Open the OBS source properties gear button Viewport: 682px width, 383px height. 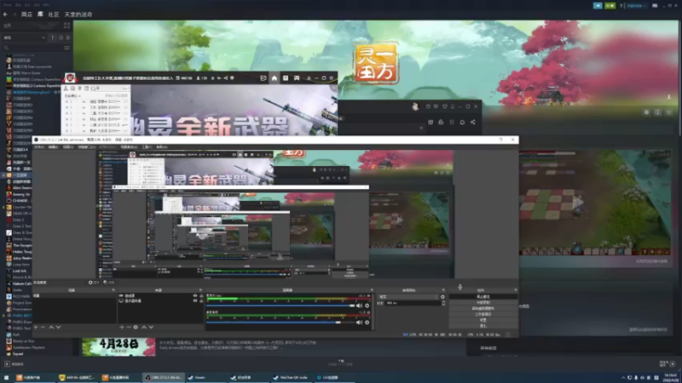93,283
